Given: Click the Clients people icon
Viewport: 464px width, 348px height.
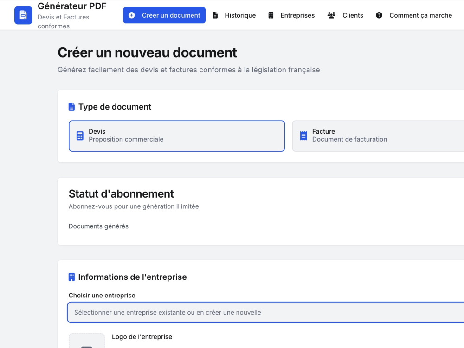Looking at the screenshot, I should click(x=331, y=15).
